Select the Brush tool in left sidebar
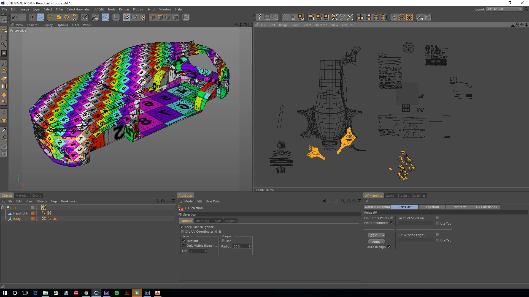529x297 pixels. pyautogui.click(x=4, y=63)
